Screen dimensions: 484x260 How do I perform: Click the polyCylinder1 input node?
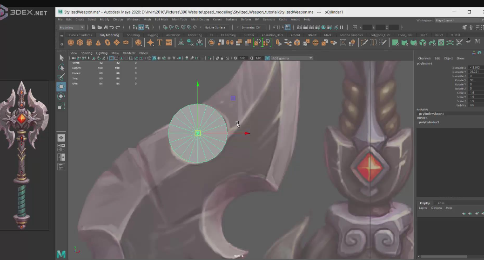pyautogui.click(x=429, y=122)
